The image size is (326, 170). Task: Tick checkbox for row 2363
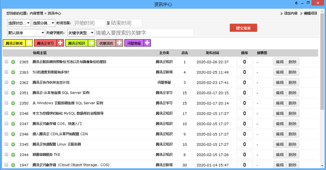point(6,72)
